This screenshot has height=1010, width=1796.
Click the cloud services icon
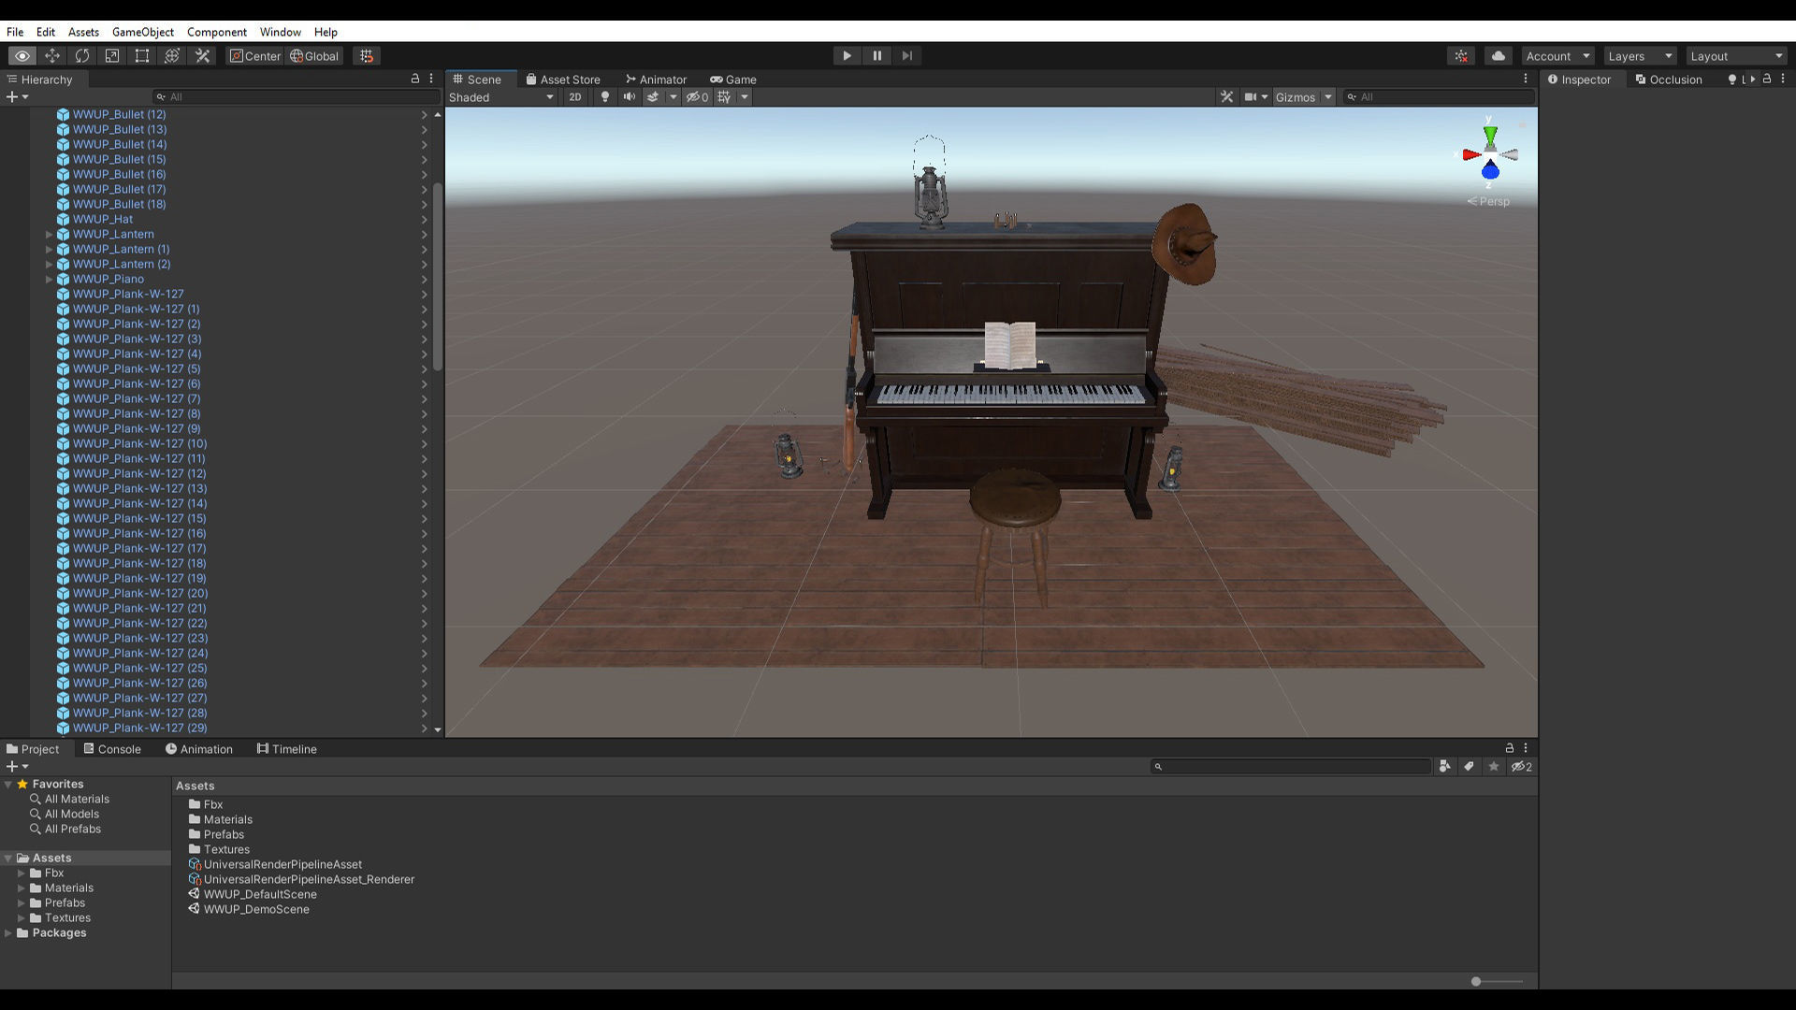[x=1498, y=56]
